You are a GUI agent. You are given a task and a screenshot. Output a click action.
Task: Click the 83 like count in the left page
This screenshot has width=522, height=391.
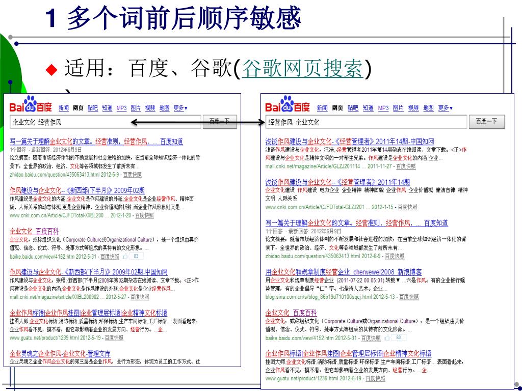(136, 257)
